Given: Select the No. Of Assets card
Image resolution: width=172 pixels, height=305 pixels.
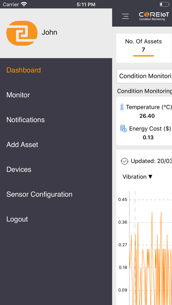Looking at the screenshot, I should [143, 48].
